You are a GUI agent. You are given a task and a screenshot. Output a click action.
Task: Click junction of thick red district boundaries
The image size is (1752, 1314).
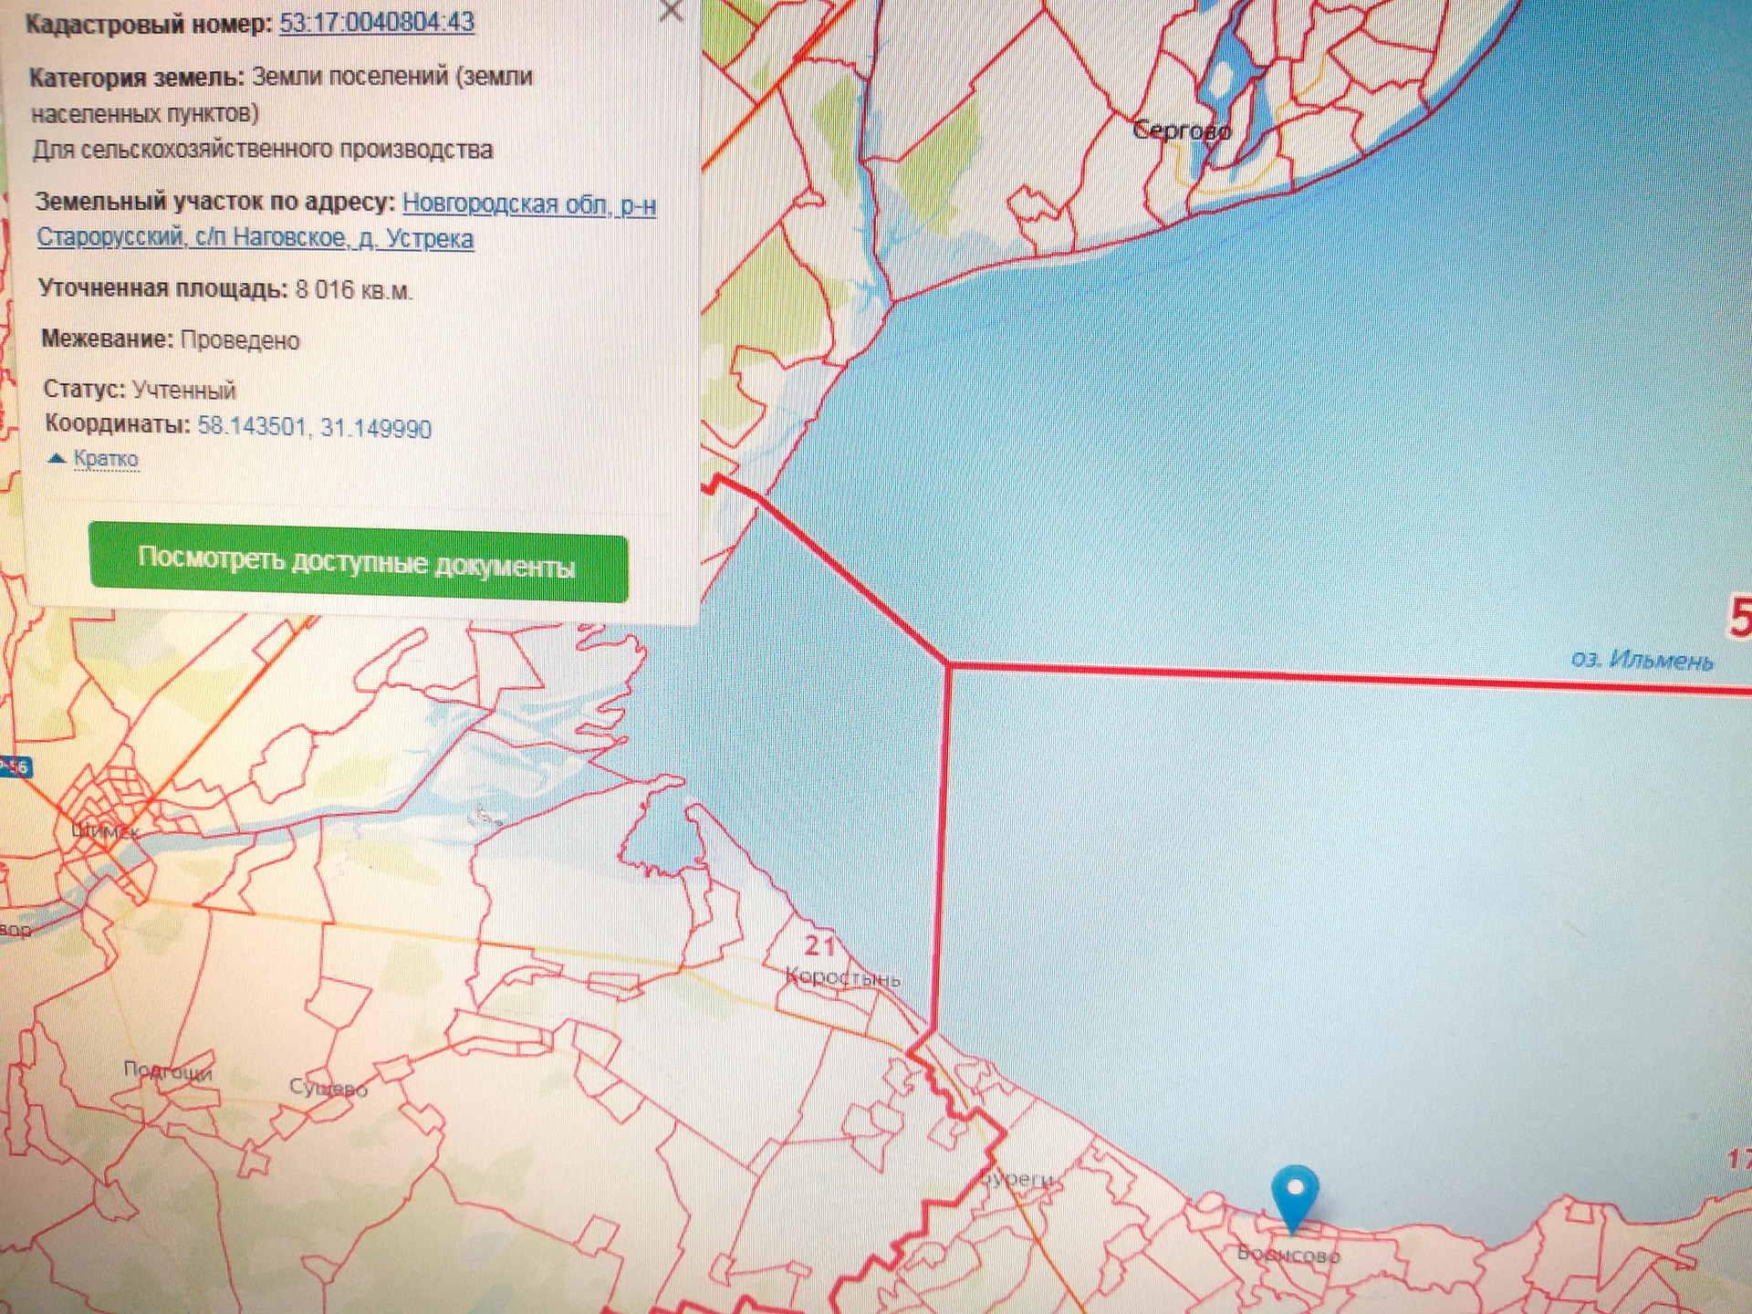tap(947, 664)
